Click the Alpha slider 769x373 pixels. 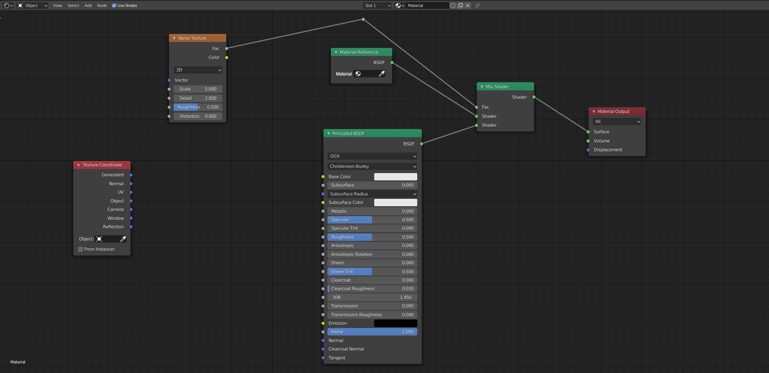[372, 332]
